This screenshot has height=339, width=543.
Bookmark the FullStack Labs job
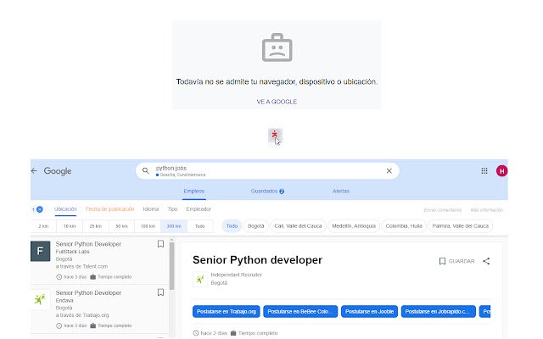(160, 244)
